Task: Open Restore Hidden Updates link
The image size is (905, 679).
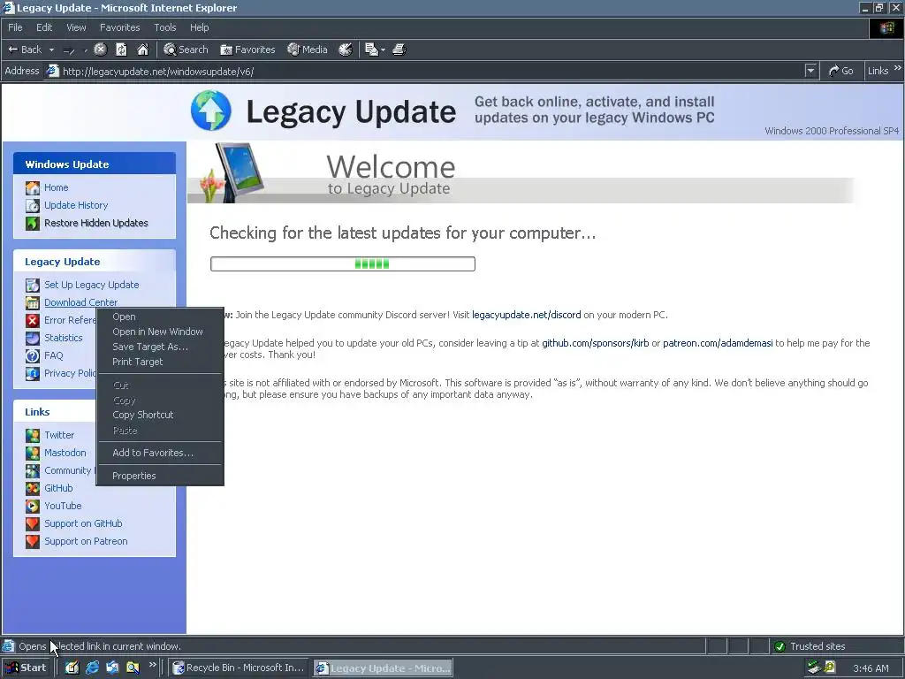Action: click(x=95, y=223)
